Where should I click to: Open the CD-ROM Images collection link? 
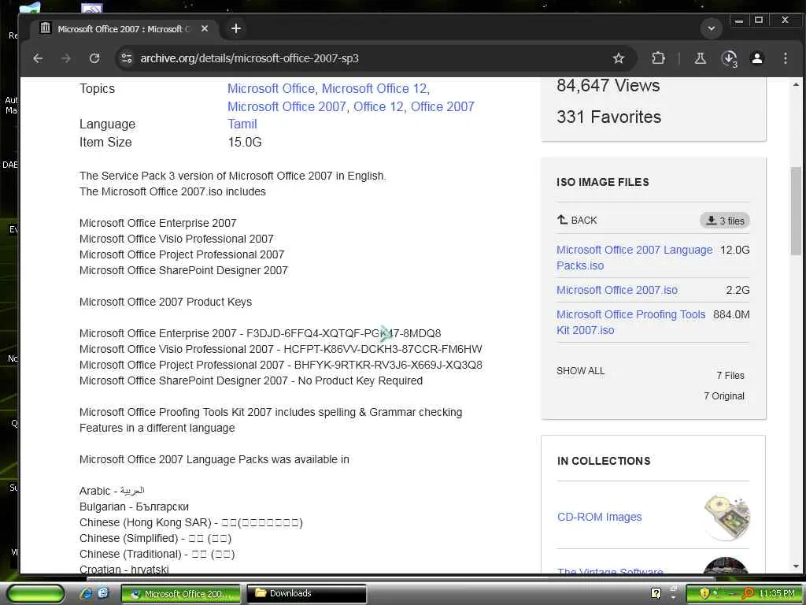599,517
